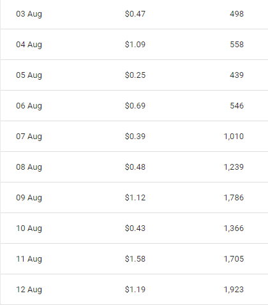Select the 04 Aug row date
The height and width of the screenshot is (305, 268).
click(29, 45)
